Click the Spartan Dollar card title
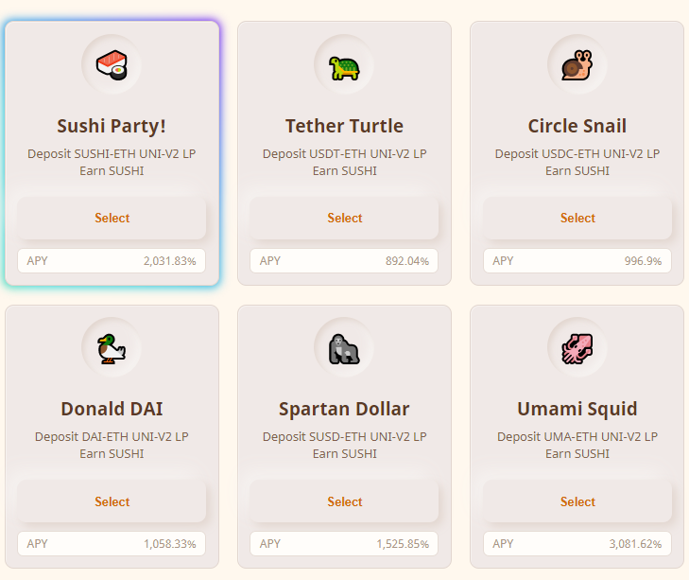Screen dimensions: 689x580 tap(344, 410)
